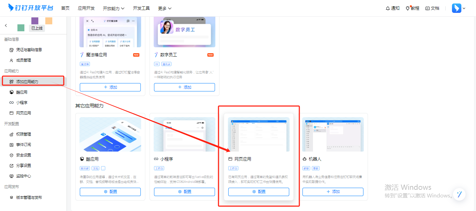This screenshot has width=476, height=211.
Task: Expand the 更多 dropdown in top navigation
Action: [165, 8]
